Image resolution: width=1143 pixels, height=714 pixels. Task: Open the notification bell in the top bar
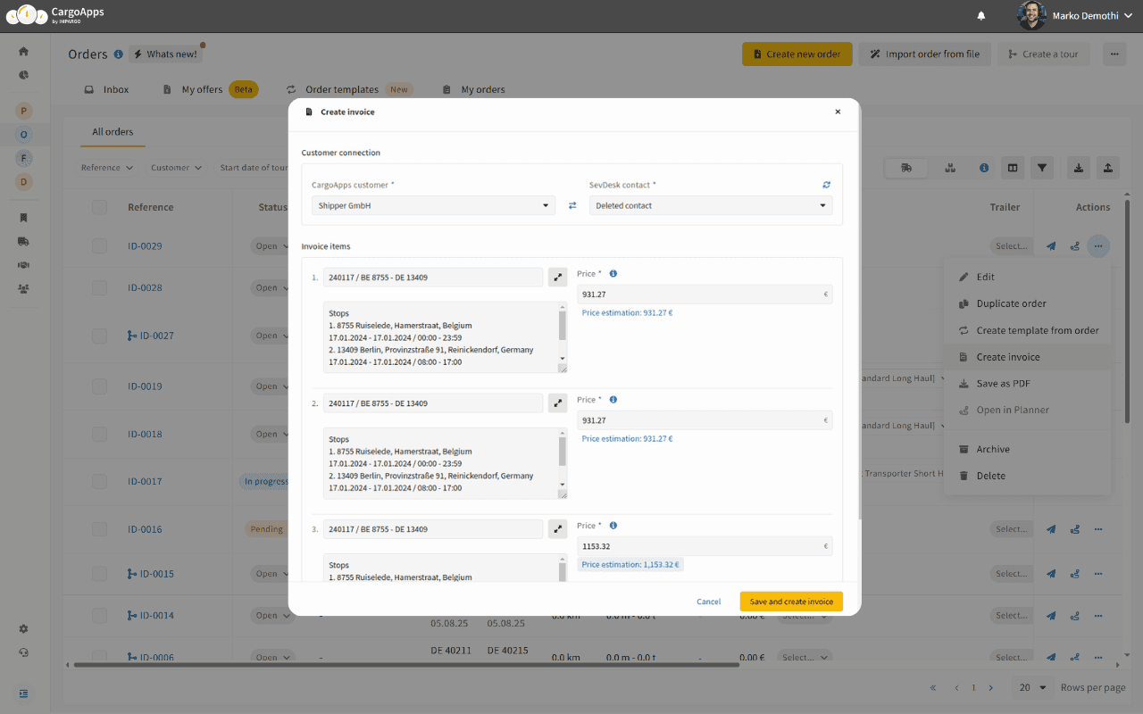click(x=980, y=15)
